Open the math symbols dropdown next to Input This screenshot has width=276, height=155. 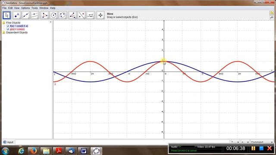(x=235, y=142)
